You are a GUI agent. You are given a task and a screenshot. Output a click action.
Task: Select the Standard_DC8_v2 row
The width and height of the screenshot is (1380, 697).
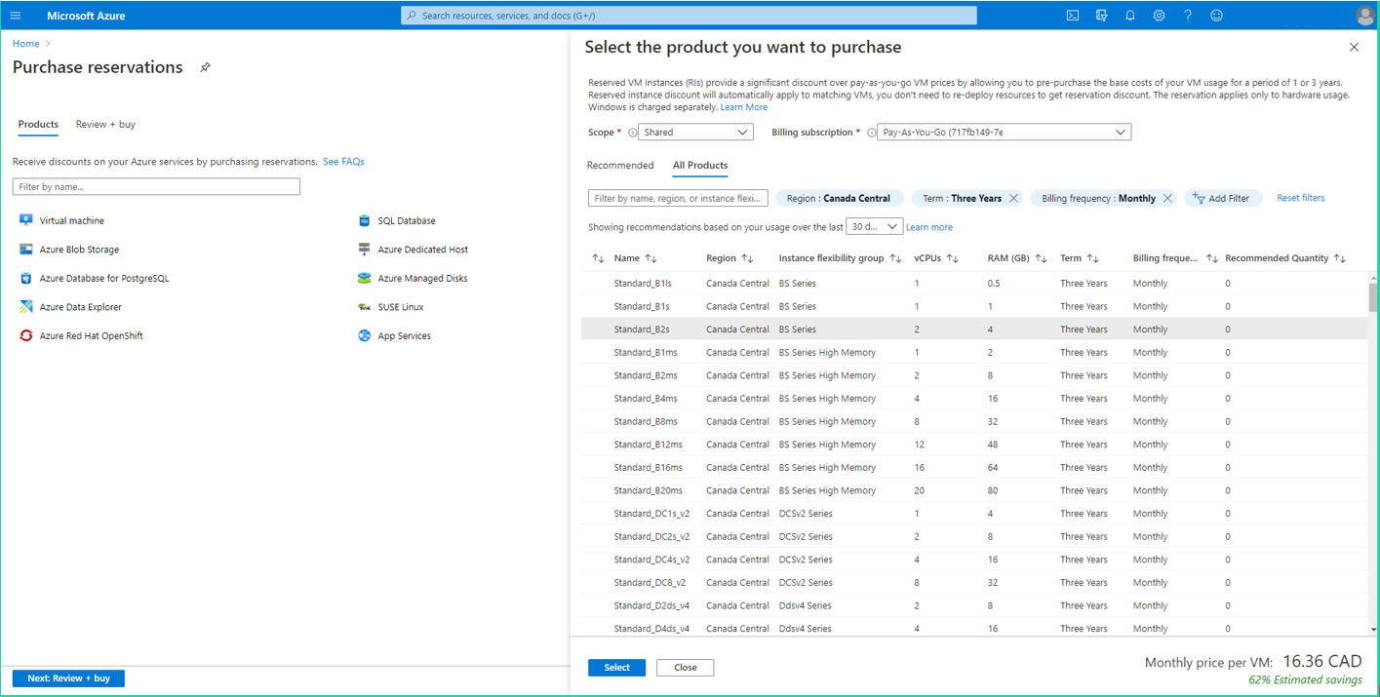(x=974, y=583)
